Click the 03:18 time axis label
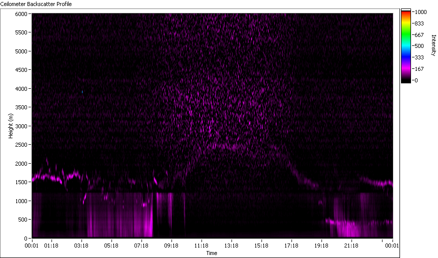Image resolution: width=438 pixels, height=258 pixels. (81, 246)
